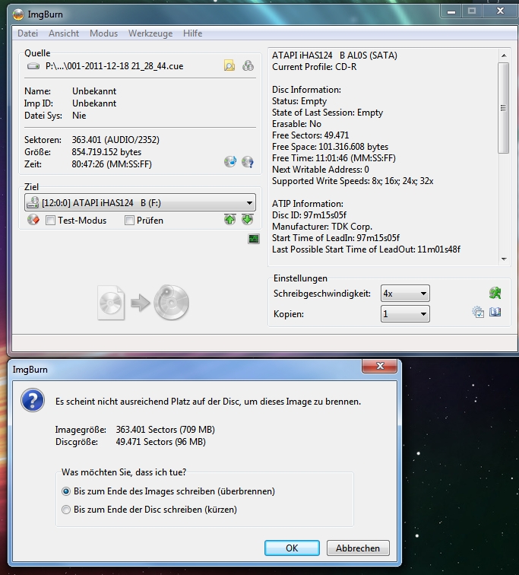Click the ImgBurn application icon in the title bar

[x=18, y=14]
